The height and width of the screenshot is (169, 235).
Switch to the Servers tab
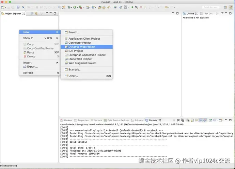pyautogui.click(x=96, y=120)
